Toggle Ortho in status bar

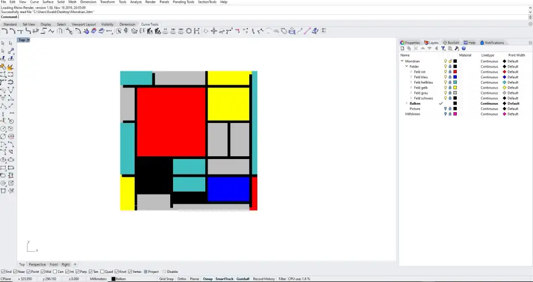coord(182,279)
